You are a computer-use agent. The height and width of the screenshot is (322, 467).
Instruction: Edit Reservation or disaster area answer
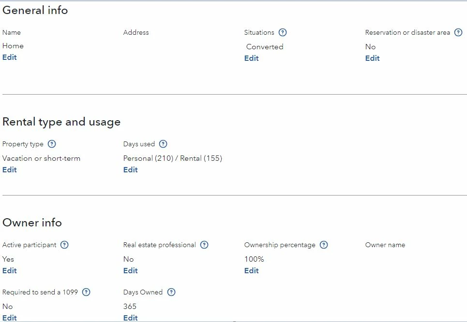pos(372,58)
